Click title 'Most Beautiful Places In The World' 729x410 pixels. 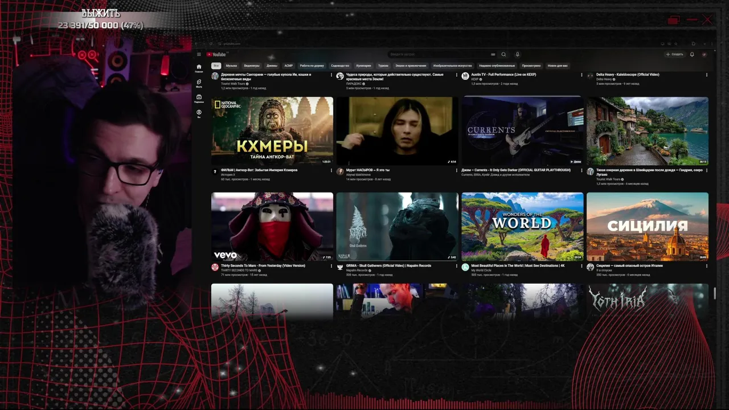[x=518, y=265]
